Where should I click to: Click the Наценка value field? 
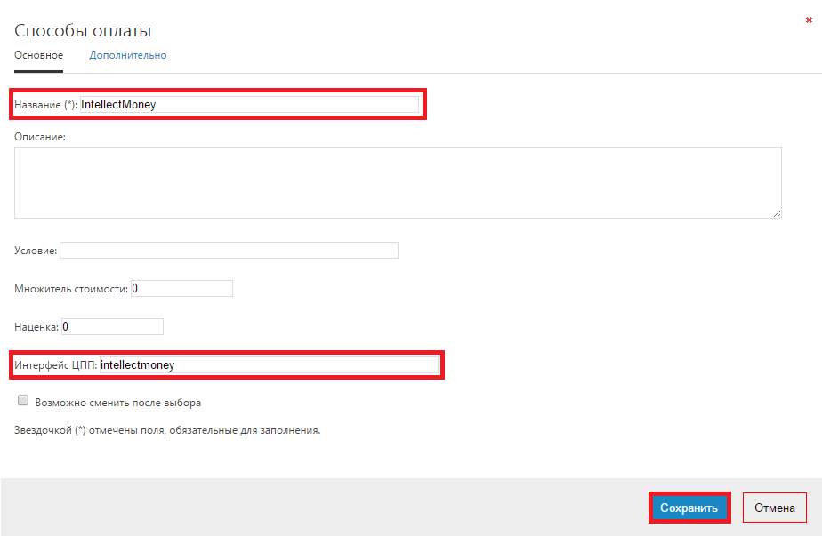tap(112, 327)
